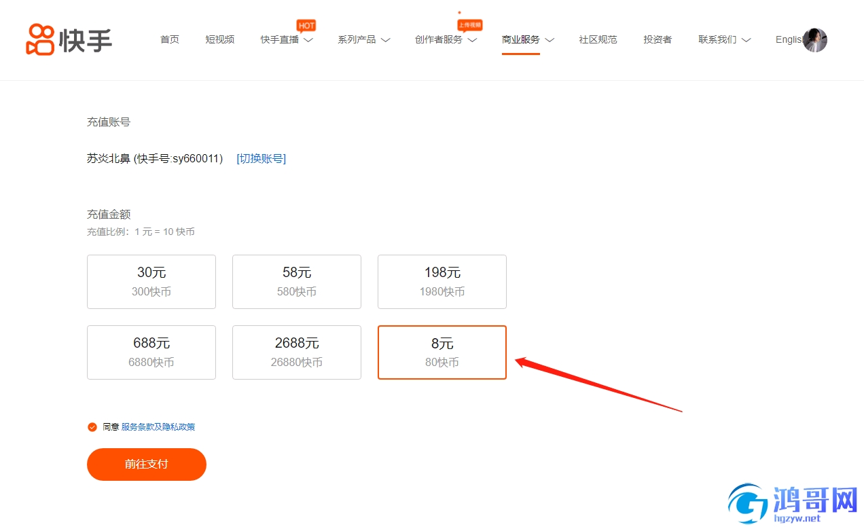Switch language to English

point(789,39)
